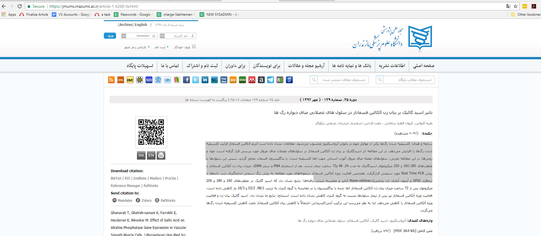Open the registration and subscription menu (ثبت نام و اشتراک)
Image resolution: width=541 pixels, height=236 pixels.
click(202, 66)
